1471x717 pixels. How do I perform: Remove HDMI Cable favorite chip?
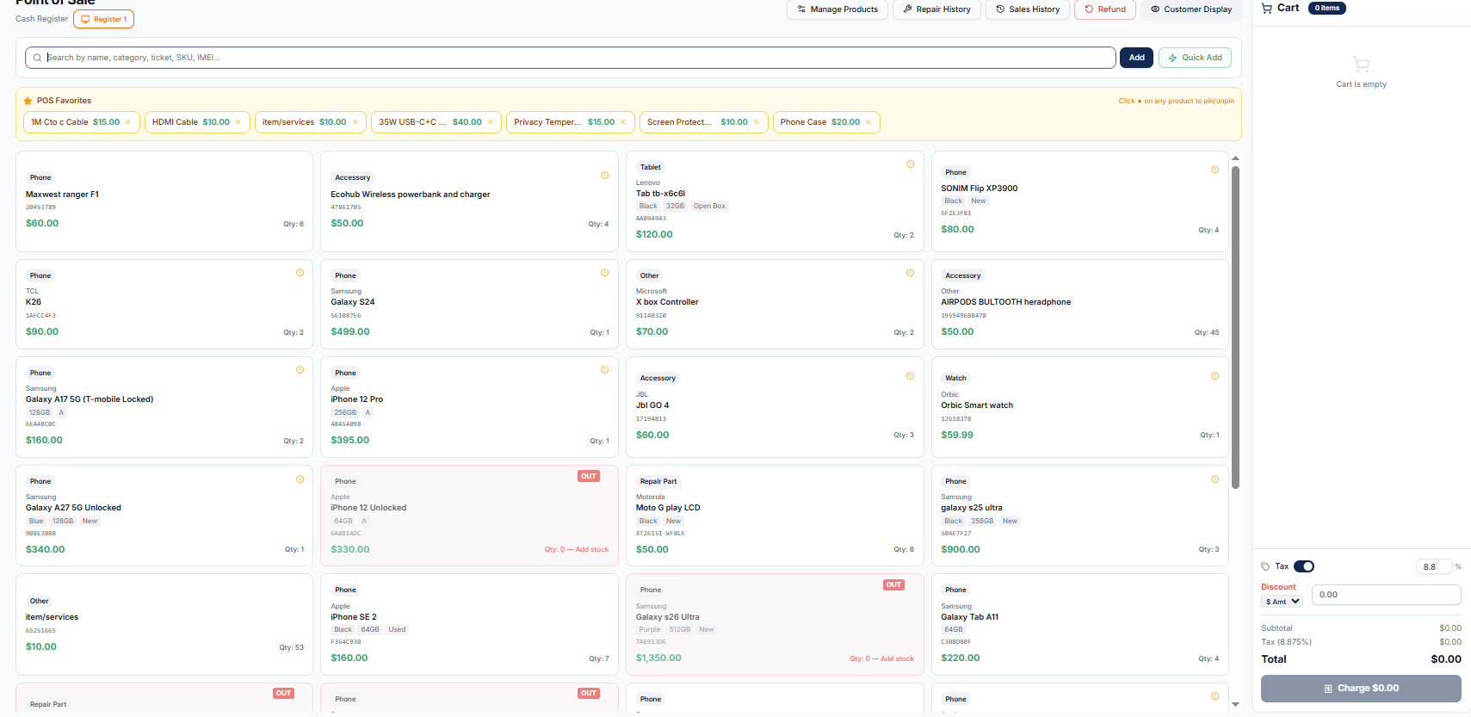(238, 122)
